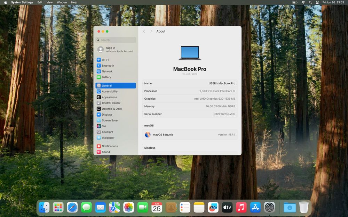Click the MacBook Pro laptop image
Viewport: 348px width, 217px height.
coord(190,53)
